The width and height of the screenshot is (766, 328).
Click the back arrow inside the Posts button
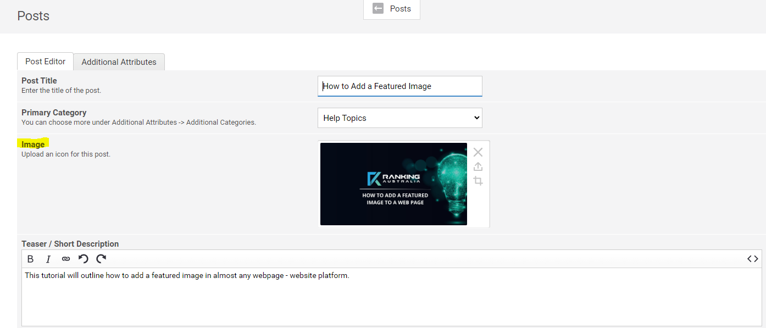pyautogui.click(x=378, y=8)
